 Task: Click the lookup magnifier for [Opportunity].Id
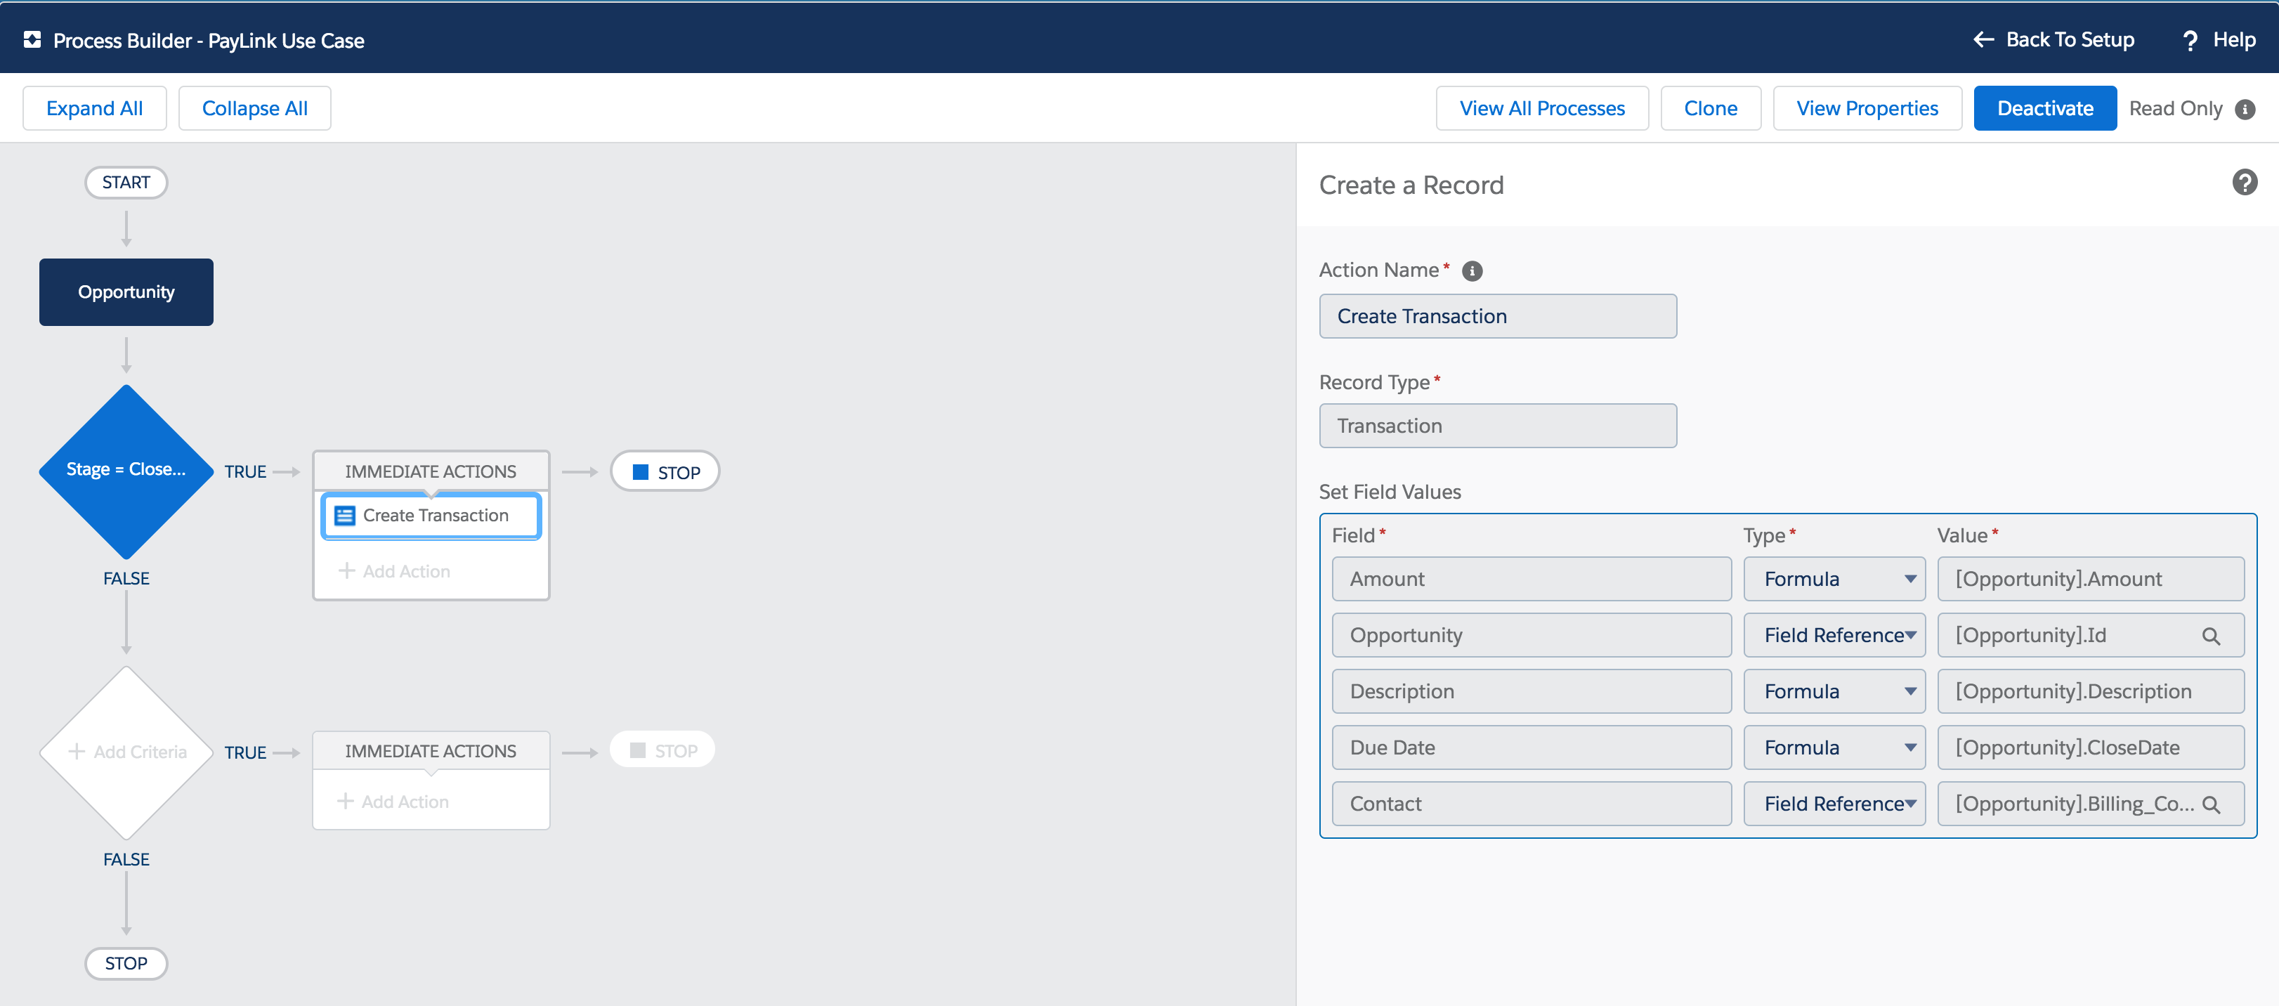click(2211, 636)
